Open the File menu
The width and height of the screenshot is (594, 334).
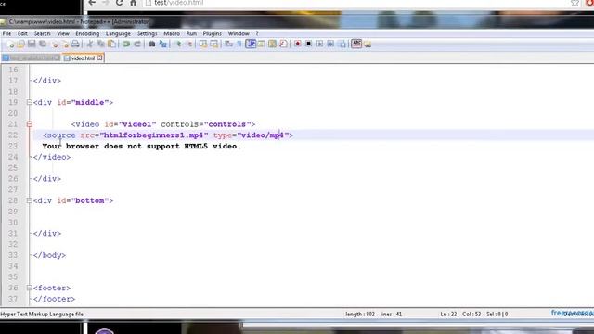[6, 33]
